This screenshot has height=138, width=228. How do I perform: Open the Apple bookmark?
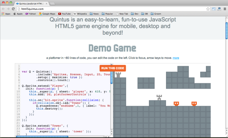[x=18, y=14]
